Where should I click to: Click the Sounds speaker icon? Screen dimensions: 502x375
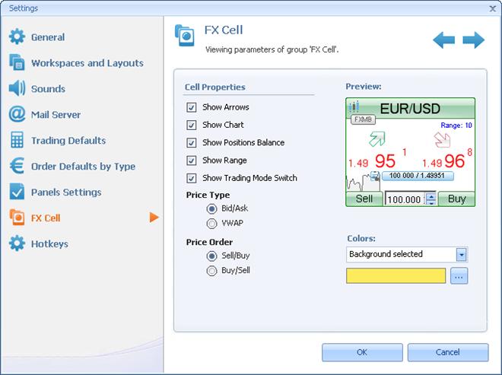(17, 88)
